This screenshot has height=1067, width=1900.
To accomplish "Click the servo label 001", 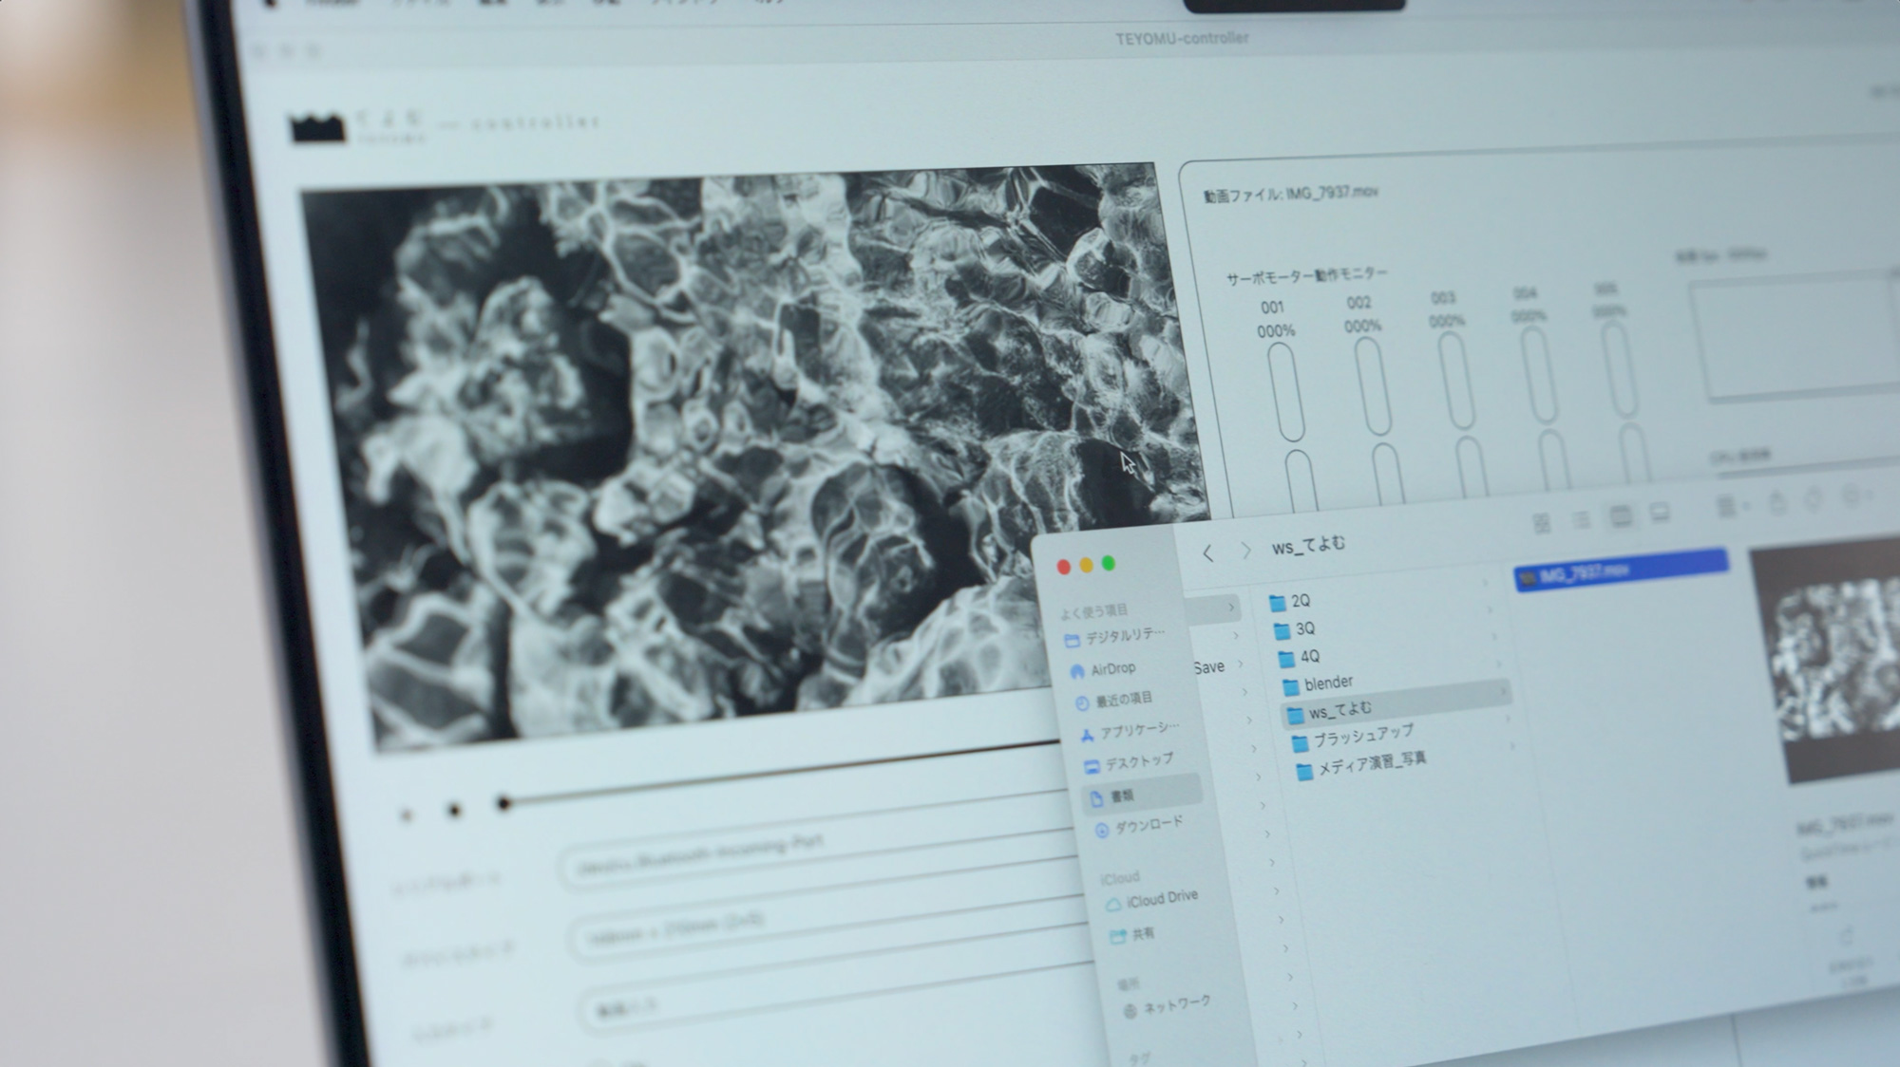I will point(1272,308).
